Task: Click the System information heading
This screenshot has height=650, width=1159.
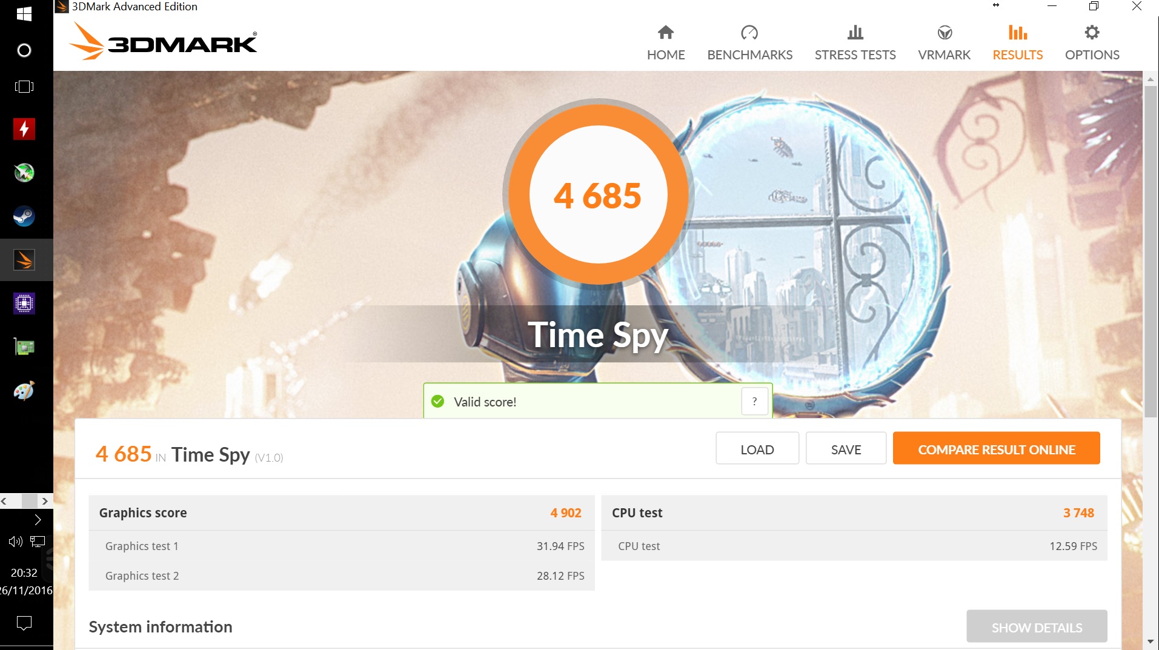Action: [x=161, y=626]
